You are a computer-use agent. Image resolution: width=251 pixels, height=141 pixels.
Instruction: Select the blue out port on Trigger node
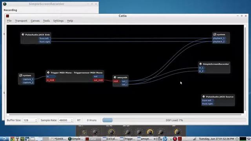(x=98, y=76)
